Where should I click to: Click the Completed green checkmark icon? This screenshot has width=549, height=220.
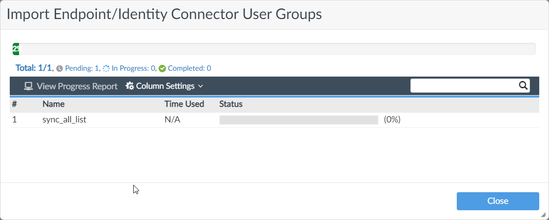coord(163,69)
